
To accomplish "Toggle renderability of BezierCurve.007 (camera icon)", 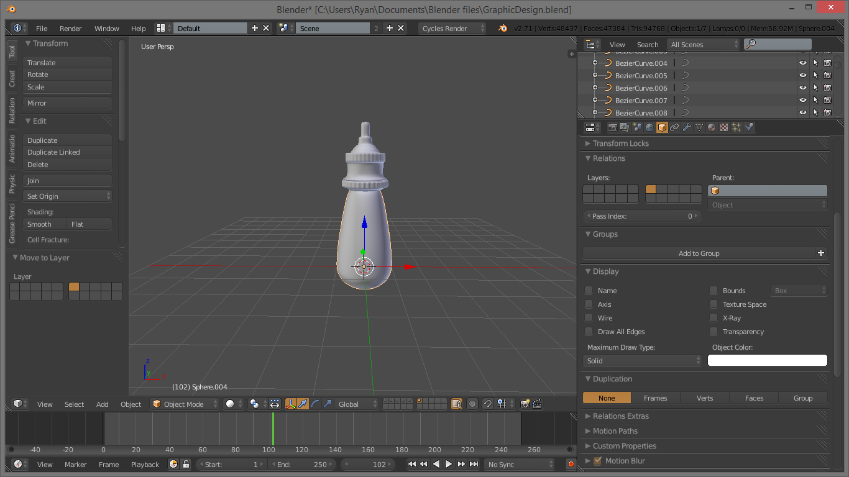I will coord(828,100).
